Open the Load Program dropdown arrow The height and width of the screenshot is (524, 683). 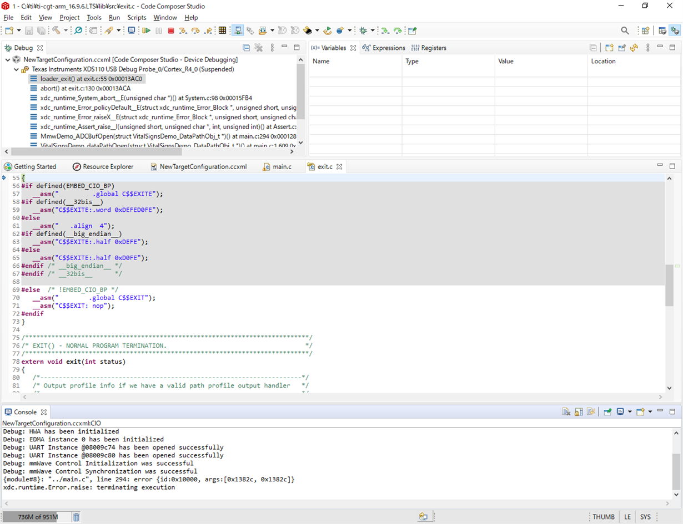pos(272,30)
